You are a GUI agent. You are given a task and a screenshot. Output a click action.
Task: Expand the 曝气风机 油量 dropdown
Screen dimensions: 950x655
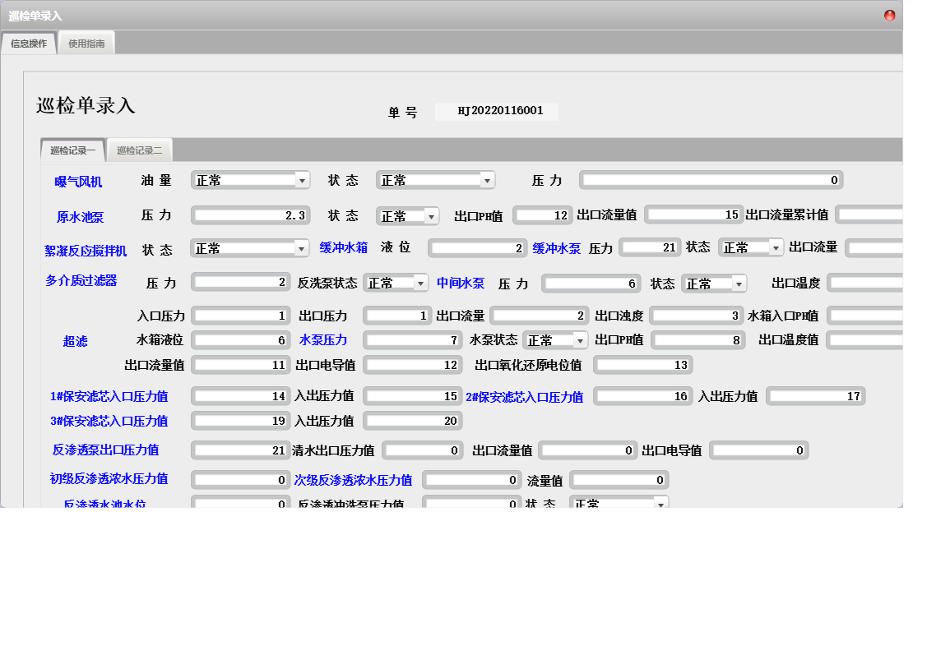pos(302,180)
